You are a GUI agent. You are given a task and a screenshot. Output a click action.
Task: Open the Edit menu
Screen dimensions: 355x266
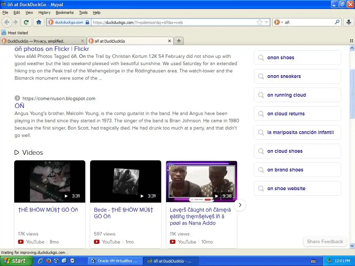(x=17, y=12)
